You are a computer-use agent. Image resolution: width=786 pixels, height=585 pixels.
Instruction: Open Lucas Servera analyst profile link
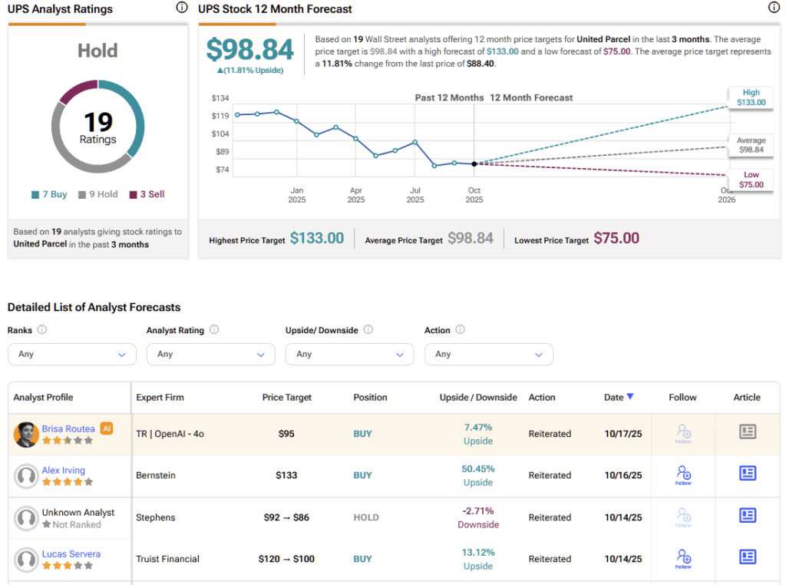[x=71, y=554]
